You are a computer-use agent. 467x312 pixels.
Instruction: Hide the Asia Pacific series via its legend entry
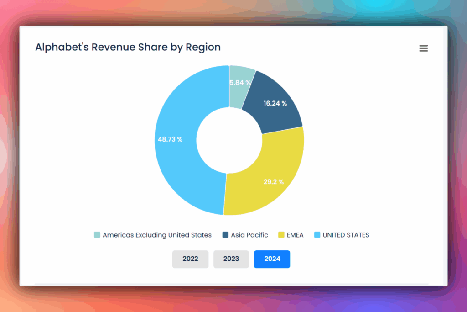click(x=245, y=235)
